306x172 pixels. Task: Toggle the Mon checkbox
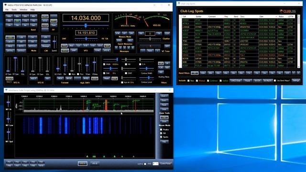tap(70, 75)
